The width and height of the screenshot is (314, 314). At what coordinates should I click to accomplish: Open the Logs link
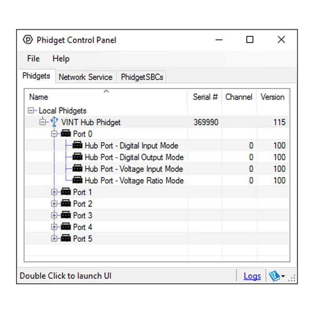coord(252,276)
